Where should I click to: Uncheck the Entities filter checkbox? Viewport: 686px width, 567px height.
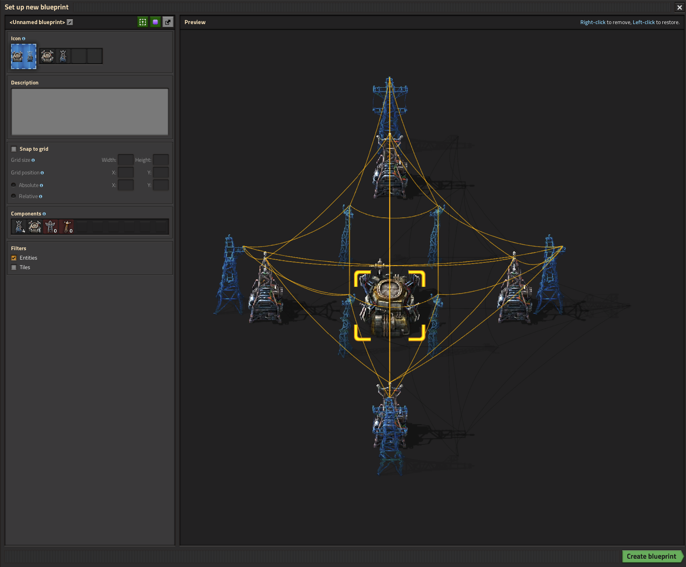(x=14, y=258)
